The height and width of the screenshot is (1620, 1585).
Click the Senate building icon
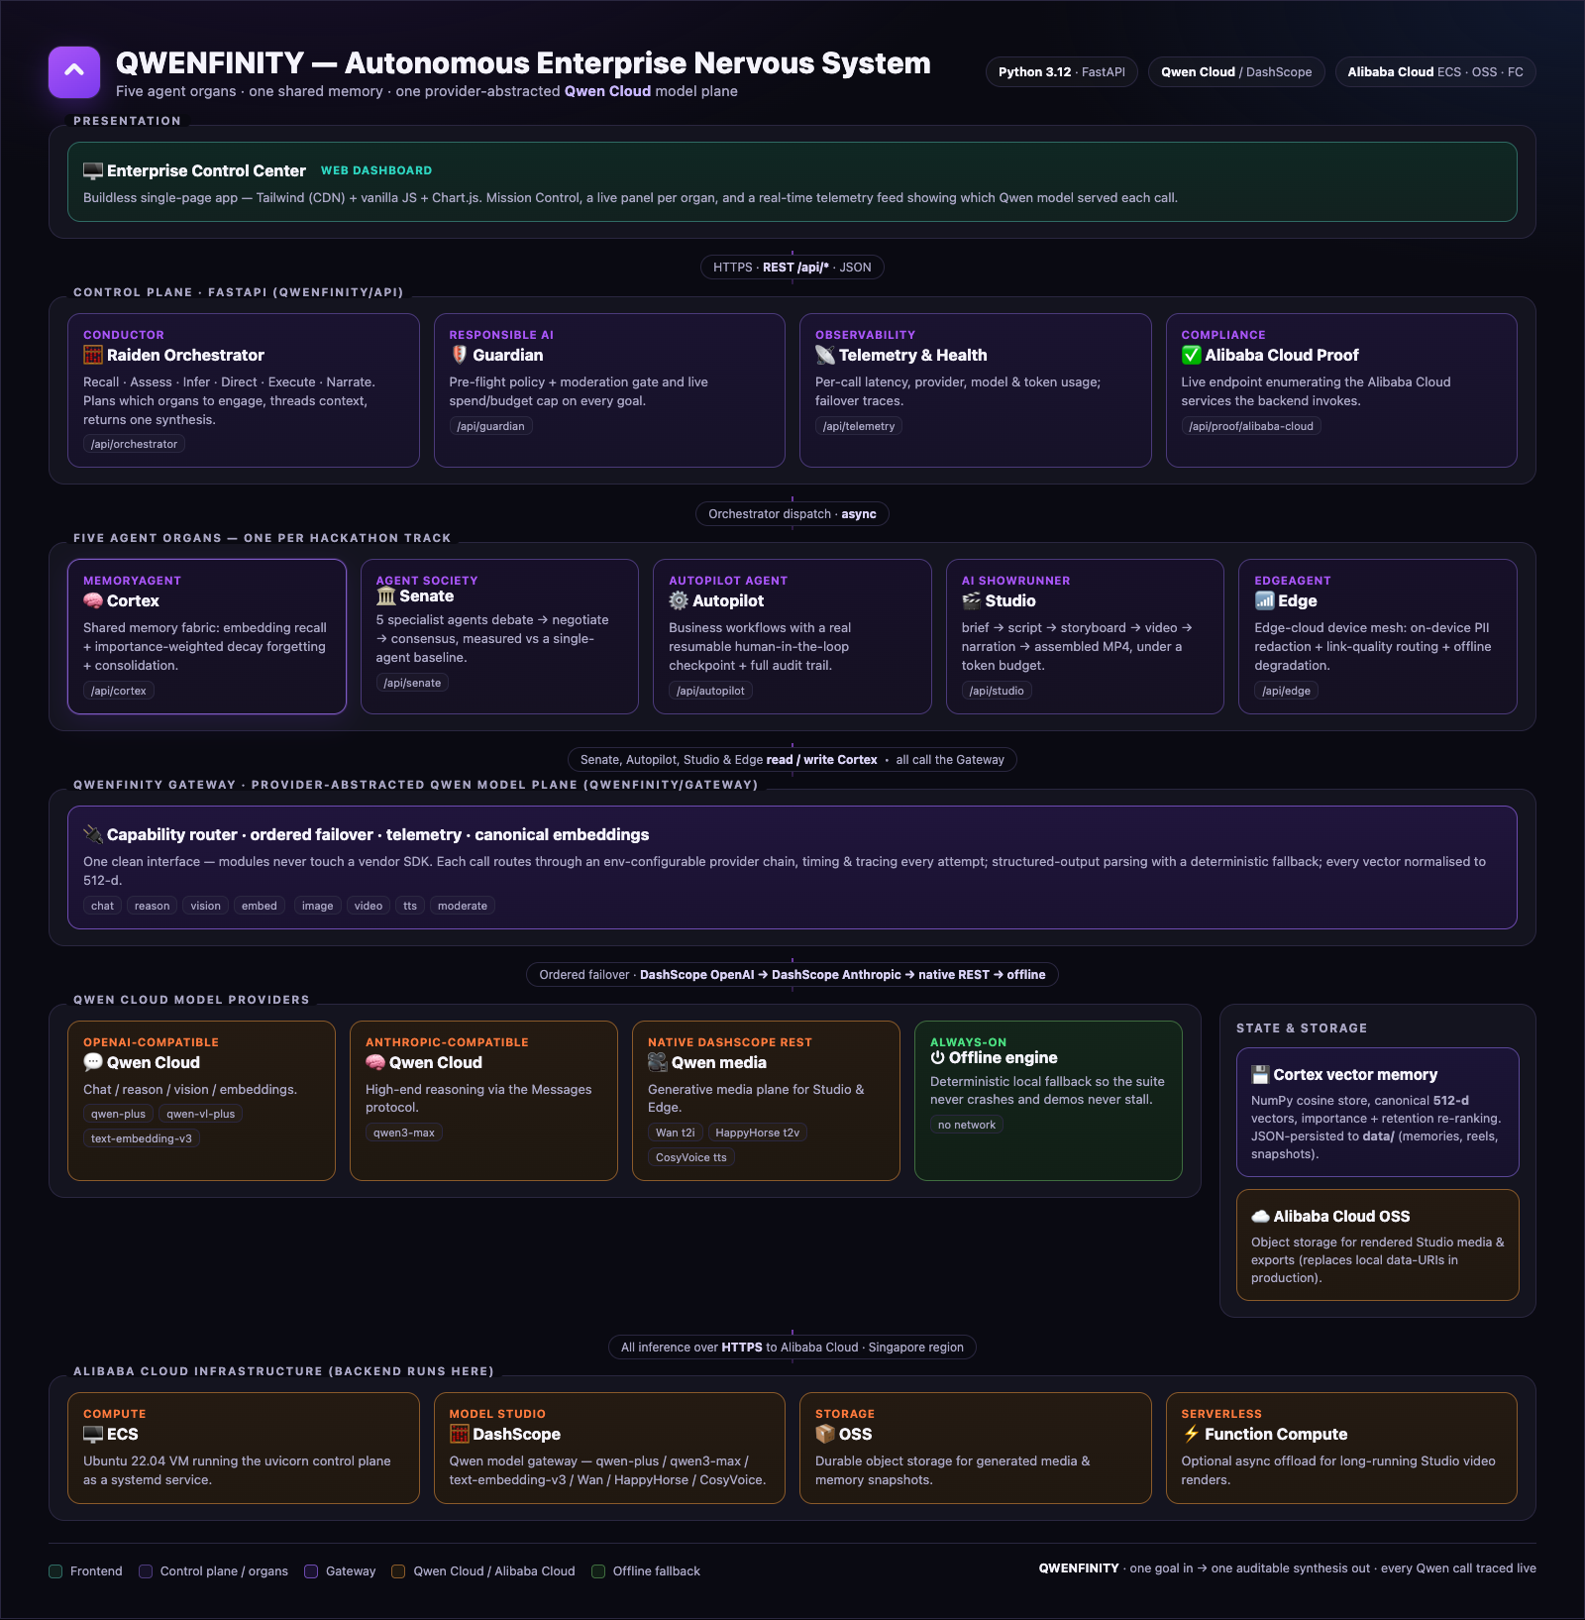[386, 596]
